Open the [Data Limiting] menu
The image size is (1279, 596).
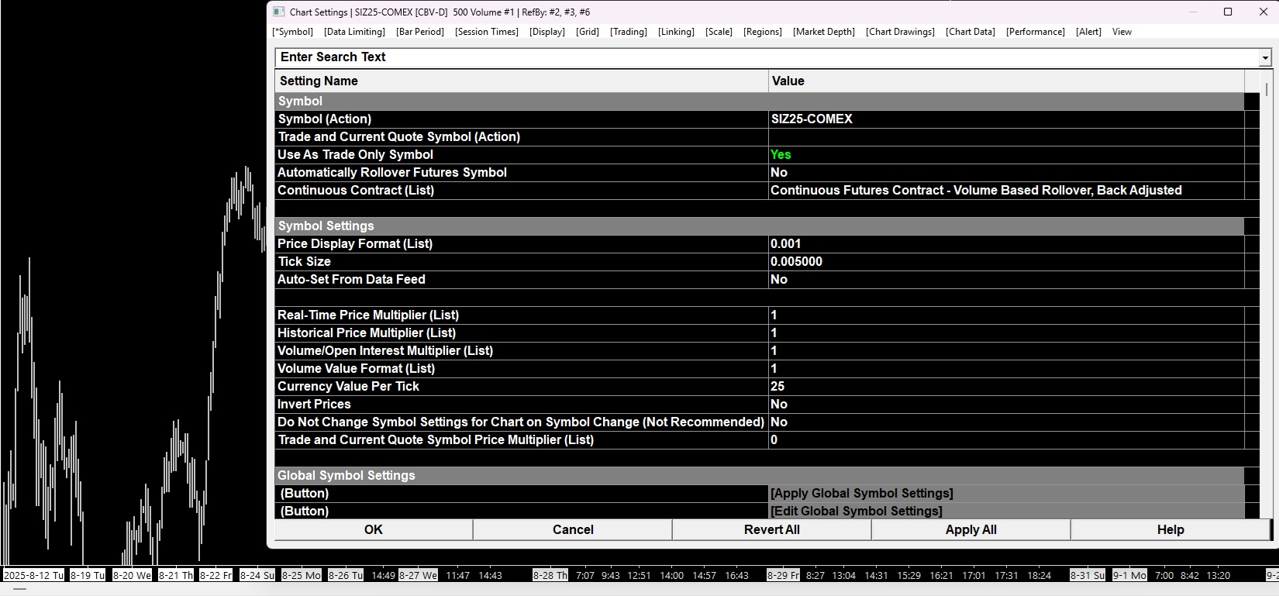tap(354, 32)
